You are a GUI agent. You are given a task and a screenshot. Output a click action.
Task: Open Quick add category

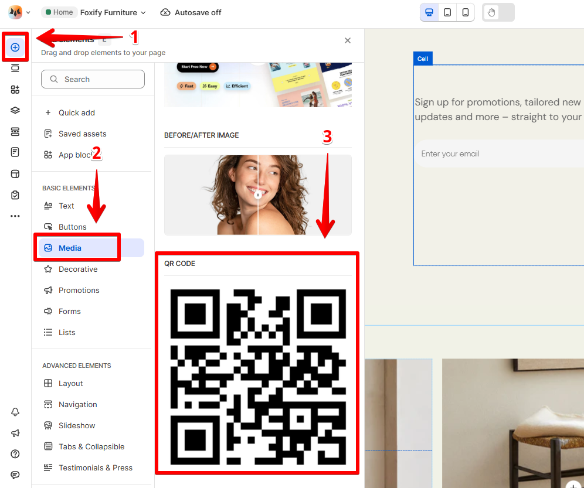tap(91, 113)
